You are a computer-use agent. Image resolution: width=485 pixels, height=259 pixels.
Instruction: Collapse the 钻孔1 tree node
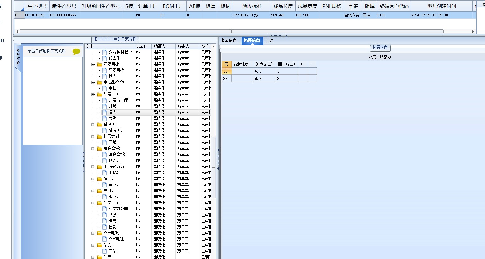pos(93,245)
